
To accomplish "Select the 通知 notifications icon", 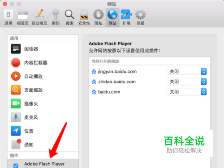I will (16, 144).
